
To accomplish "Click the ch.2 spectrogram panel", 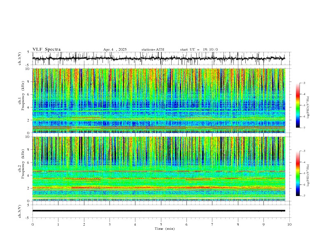I will 158,169.
